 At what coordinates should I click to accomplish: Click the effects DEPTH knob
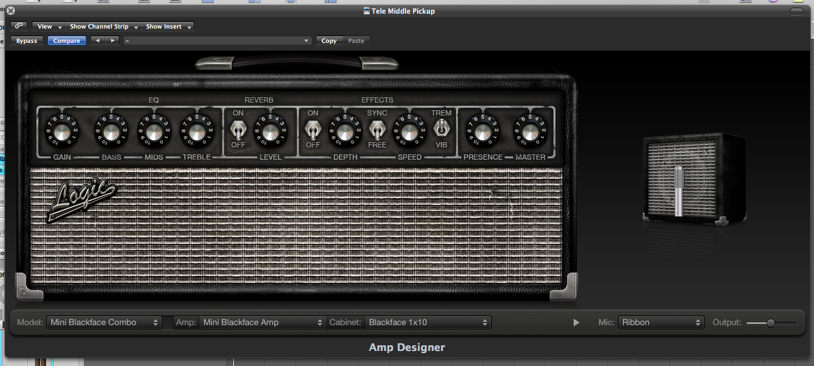(344, 132)
